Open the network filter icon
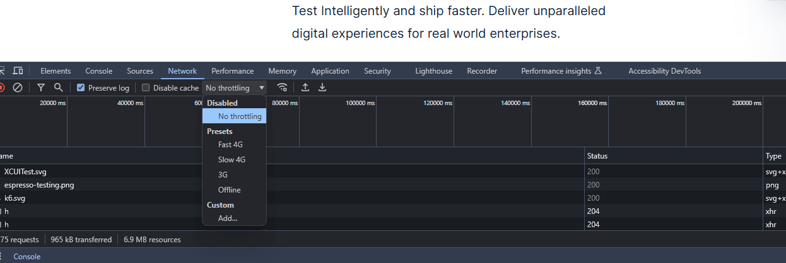 pos(41,87)
